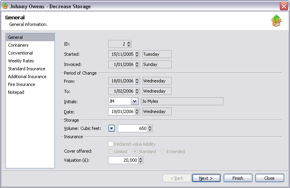Click the Started date spinner arrows
The image size is (290, 188).
coord(137,54)
